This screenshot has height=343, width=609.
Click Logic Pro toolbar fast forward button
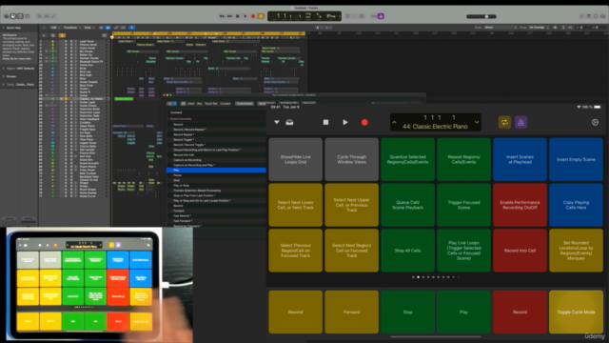[x=229, y=16]
